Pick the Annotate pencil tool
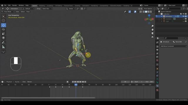 pos(4,43)
